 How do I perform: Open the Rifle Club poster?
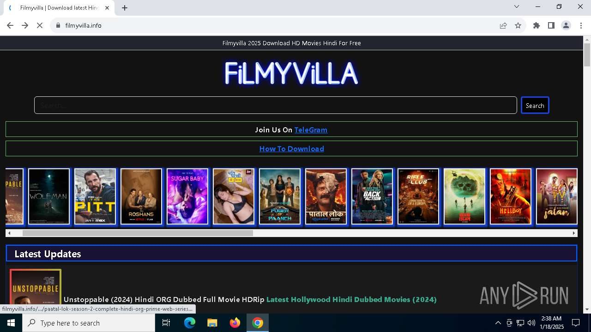pyautogui.click(x=418, y=196)
